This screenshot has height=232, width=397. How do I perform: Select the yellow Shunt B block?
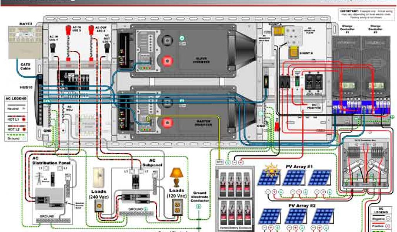[x=293, y=51]
